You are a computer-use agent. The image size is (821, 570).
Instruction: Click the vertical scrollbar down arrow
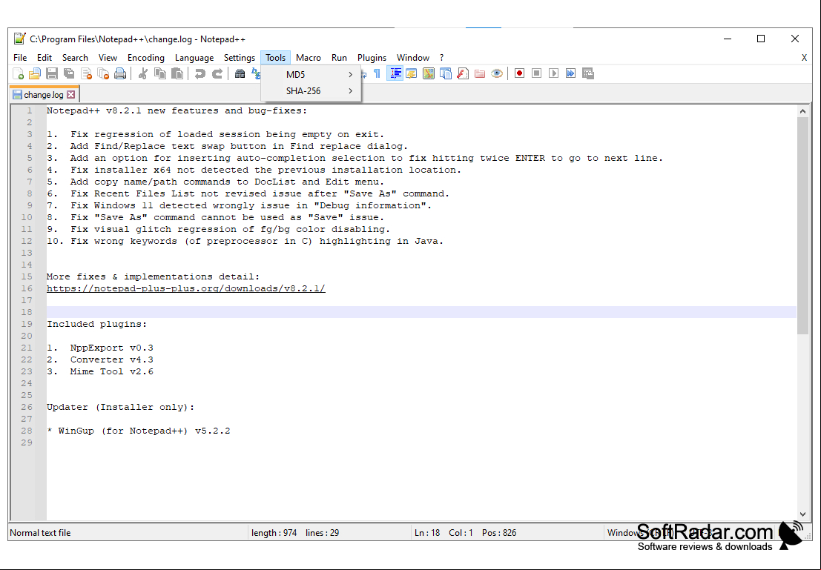[802, 514]
